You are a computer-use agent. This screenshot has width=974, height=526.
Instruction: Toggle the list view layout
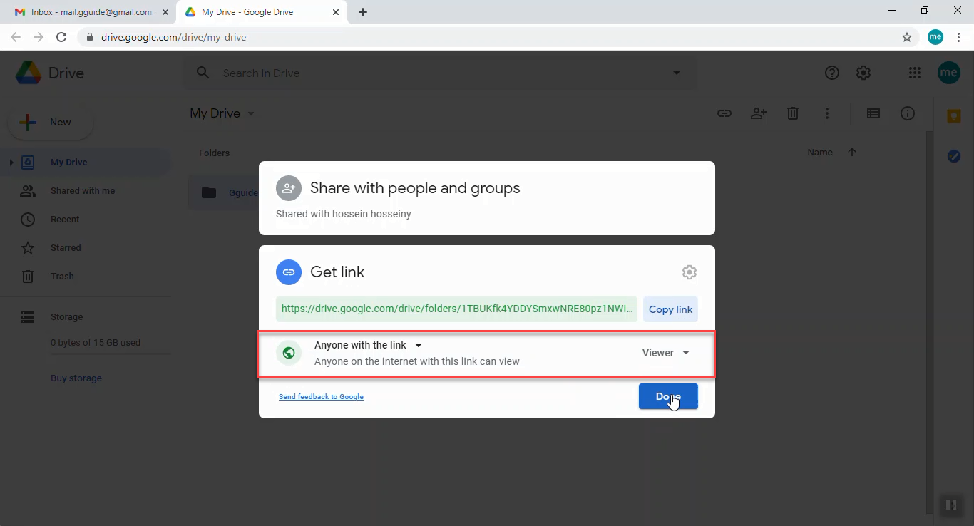tap(873, 113)
